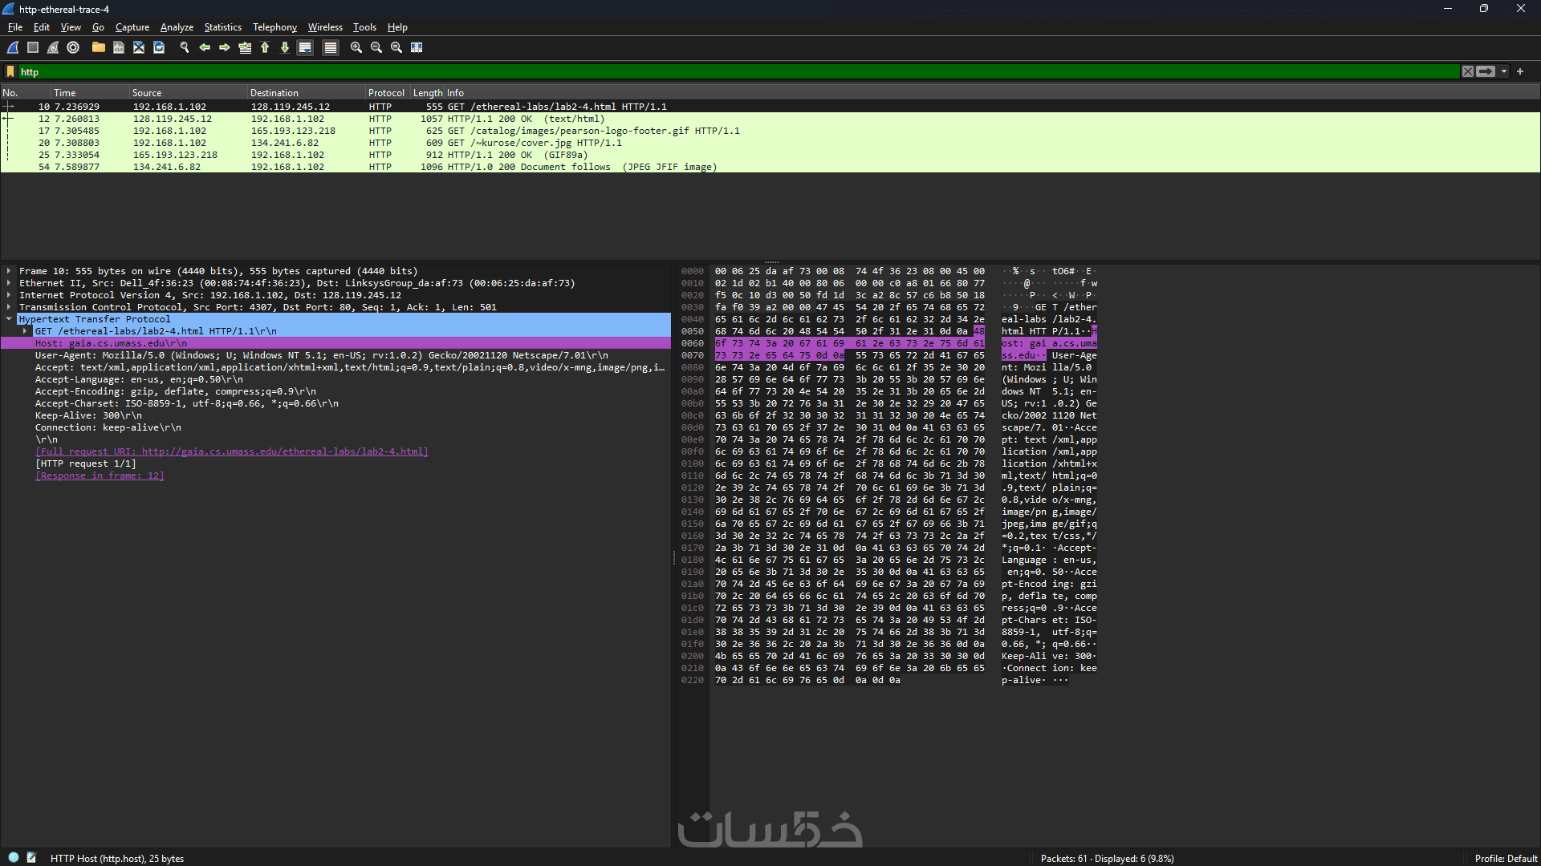Click the reload capture file icon
Image resolution: width=1541 pixels, height=866 pixels.
pos(159,47)
